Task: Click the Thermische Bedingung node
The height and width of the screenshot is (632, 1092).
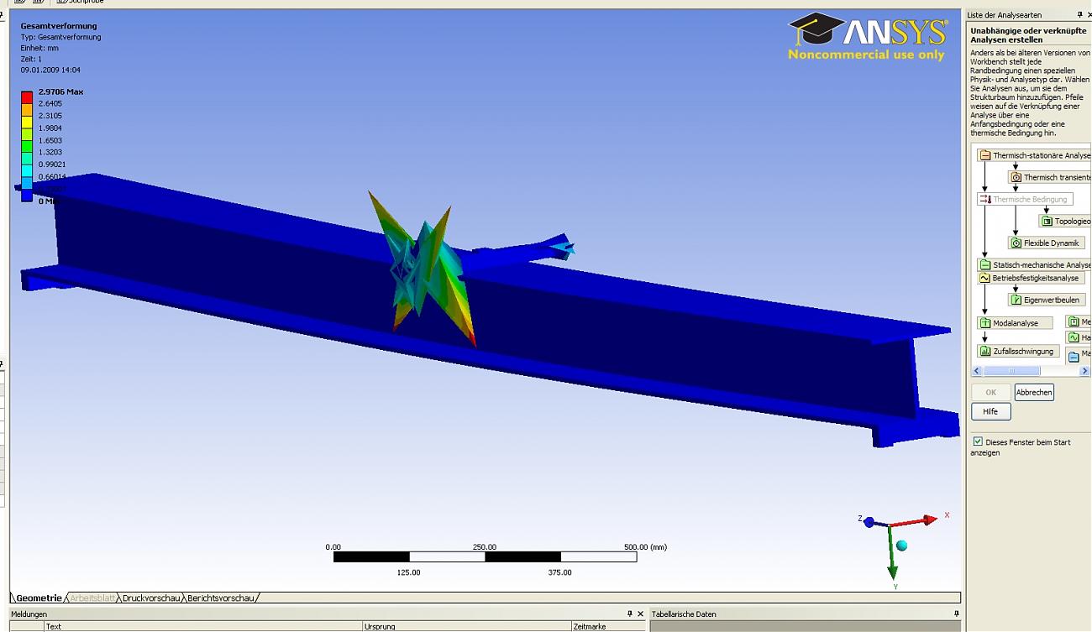Action: pyautogui.click(x=1025, y=200)
